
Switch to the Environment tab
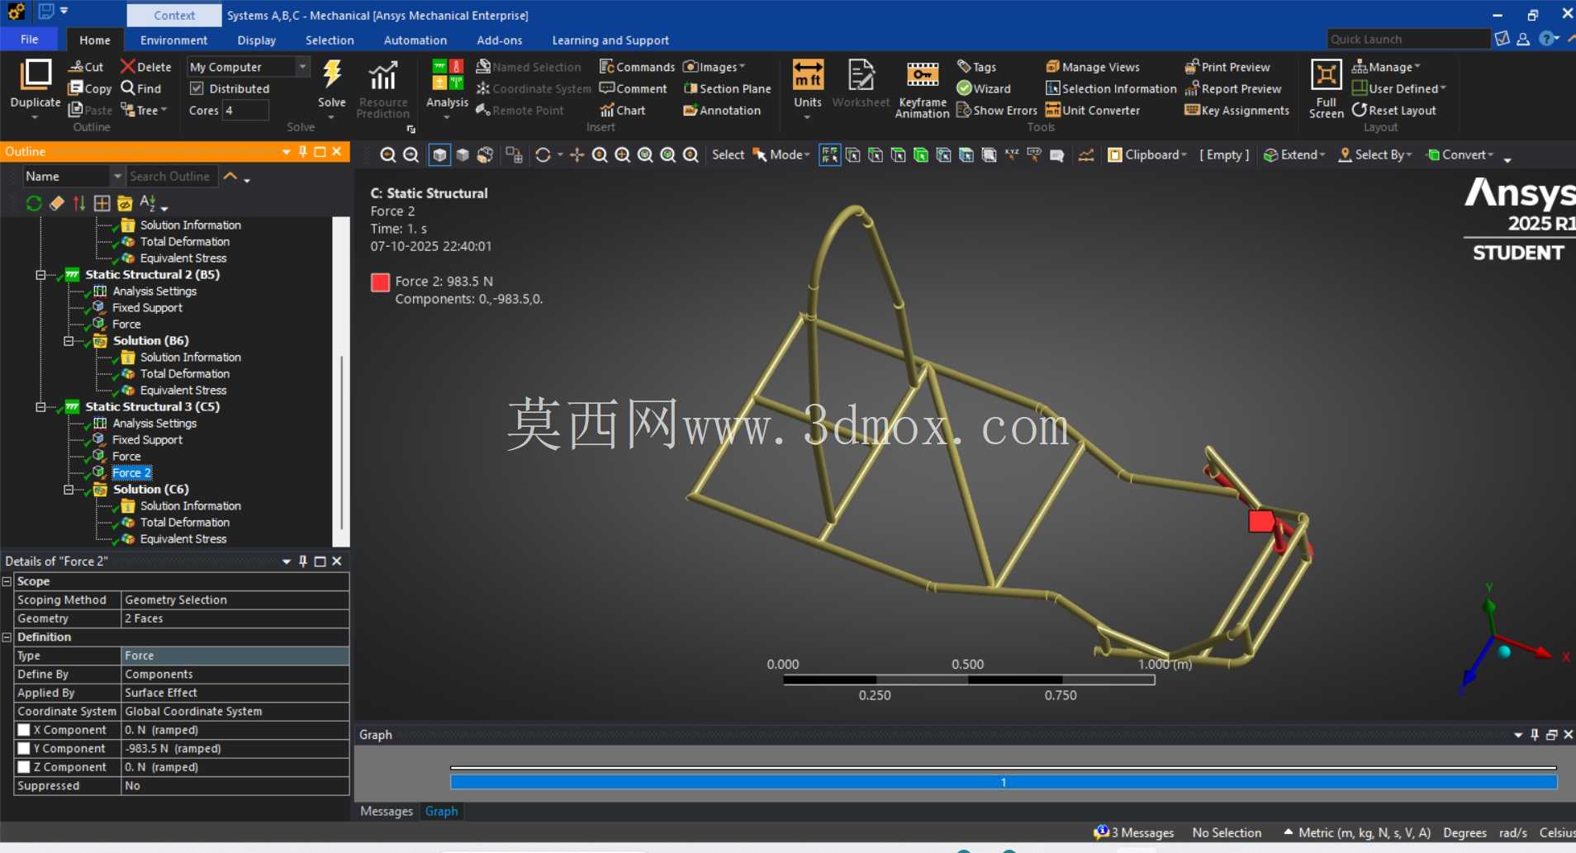click(173, 40)
